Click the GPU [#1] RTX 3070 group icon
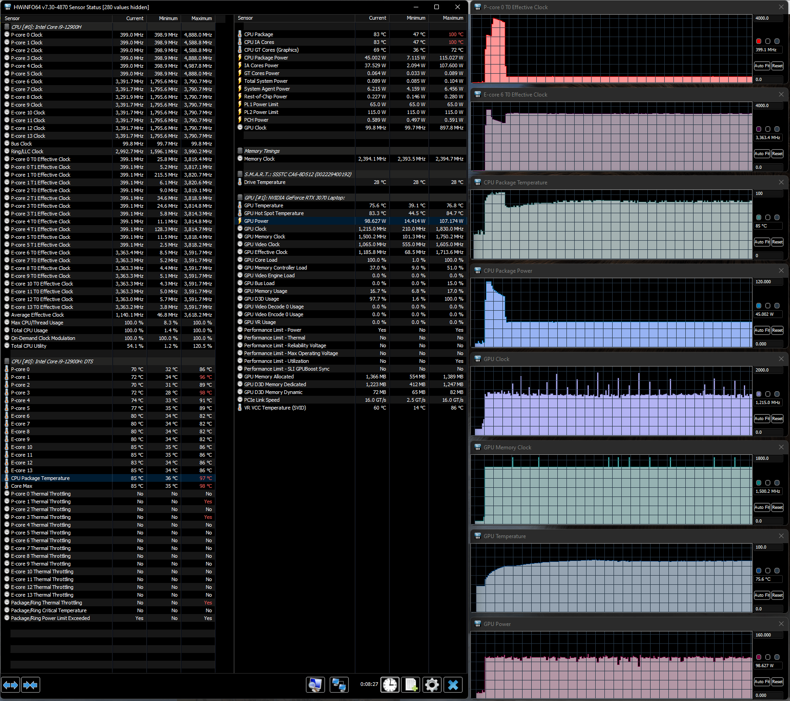 coord(240,198)
